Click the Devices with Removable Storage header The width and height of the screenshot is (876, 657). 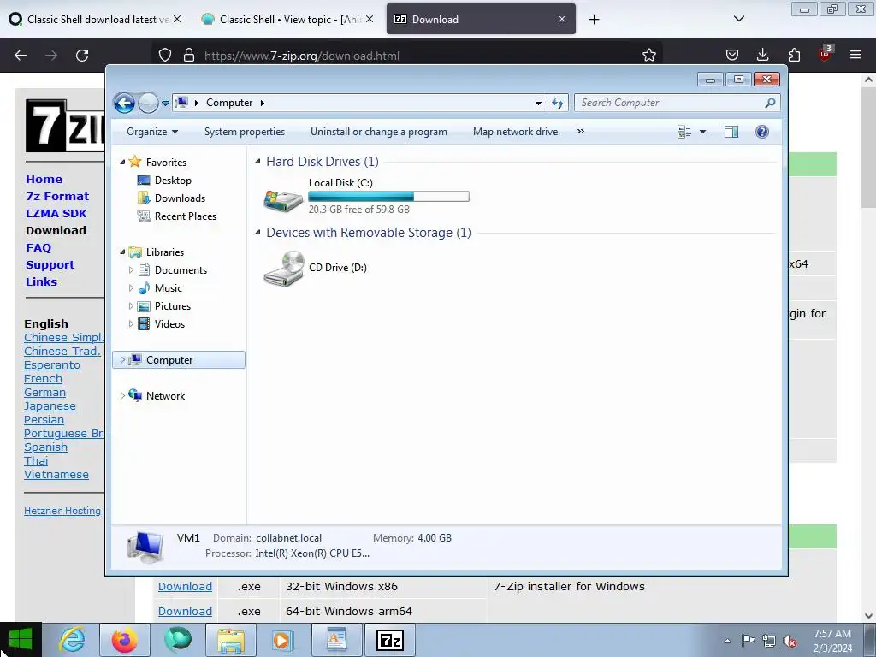[368, 233]
